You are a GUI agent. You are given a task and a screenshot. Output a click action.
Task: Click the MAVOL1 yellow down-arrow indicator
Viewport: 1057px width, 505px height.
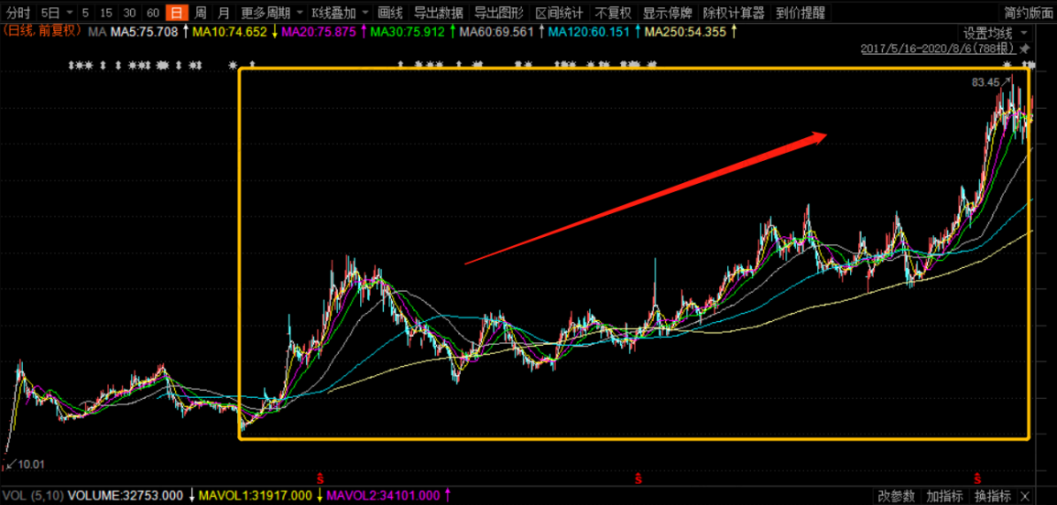click(319, 496)
